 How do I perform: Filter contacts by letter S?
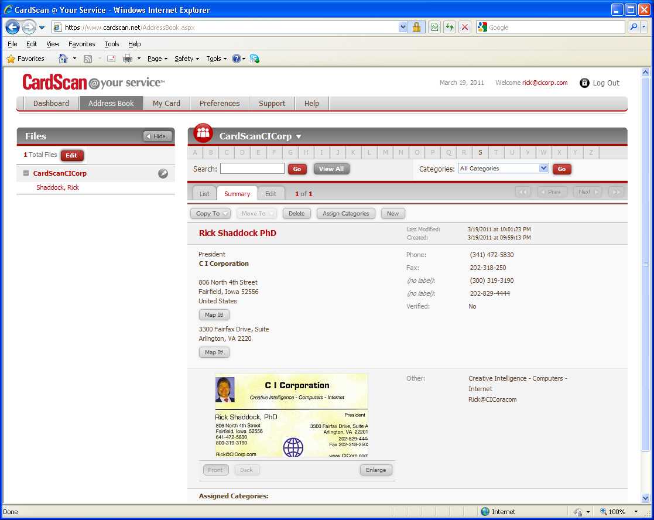[481, 153]
